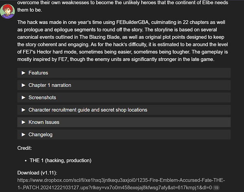Expand the Changelog section
Viewport: 244px width, 192px height.
[x=40, y=134]
